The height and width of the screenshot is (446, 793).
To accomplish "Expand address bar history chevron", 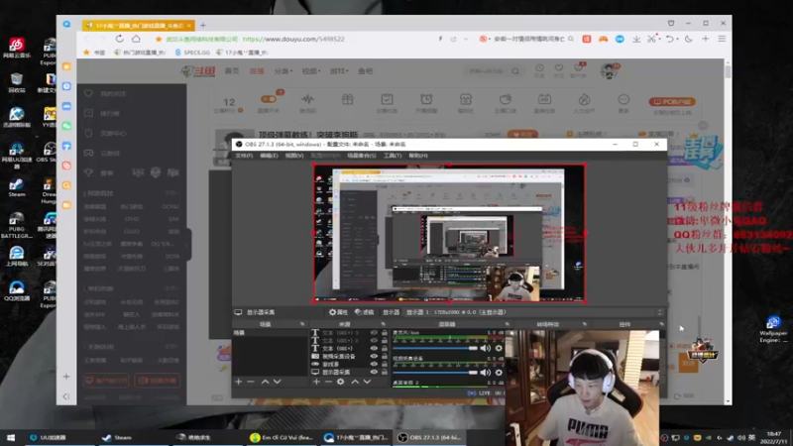I will 466,39.
